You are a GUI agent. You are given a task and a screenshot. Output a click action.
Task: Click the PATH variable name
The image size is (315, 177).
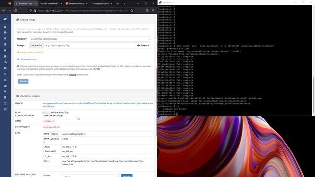pos(46,161)
